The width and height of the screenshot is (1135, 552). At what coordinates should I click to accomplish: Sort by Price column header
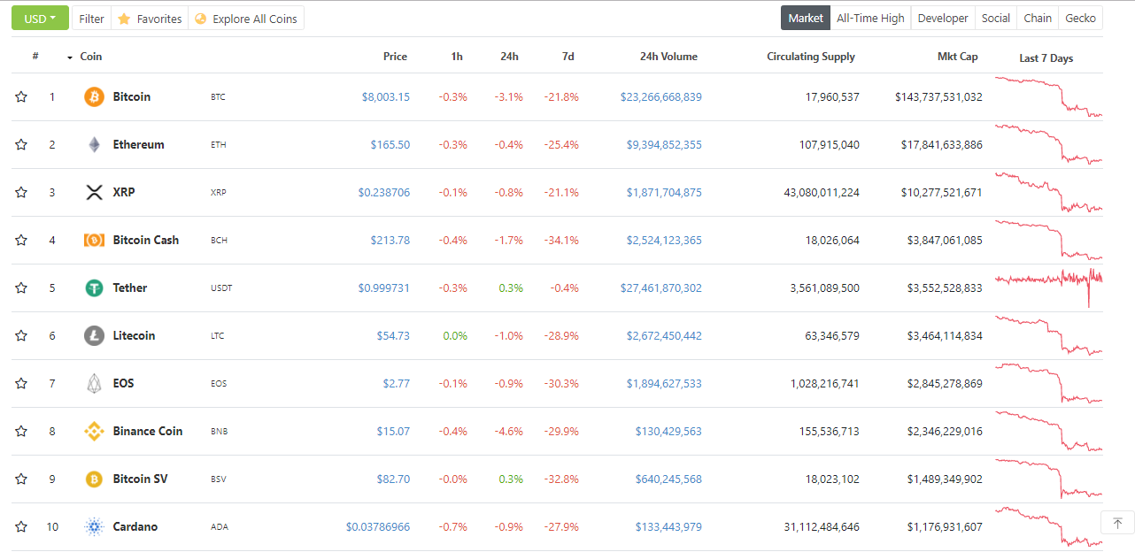tap(395, 57)
